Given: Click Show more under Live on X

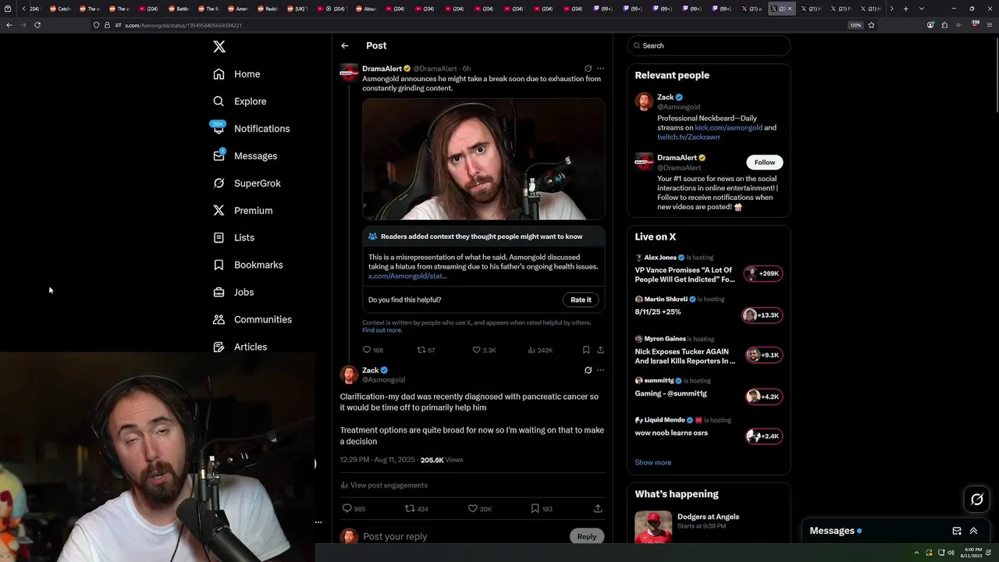Looking at the screenshot, I should [x=652, y=463].
